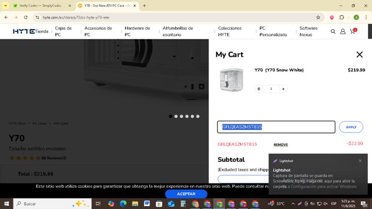Open Calculator from taskbar
The height and width of the screenshot is (209, 372).
[183, 204]
